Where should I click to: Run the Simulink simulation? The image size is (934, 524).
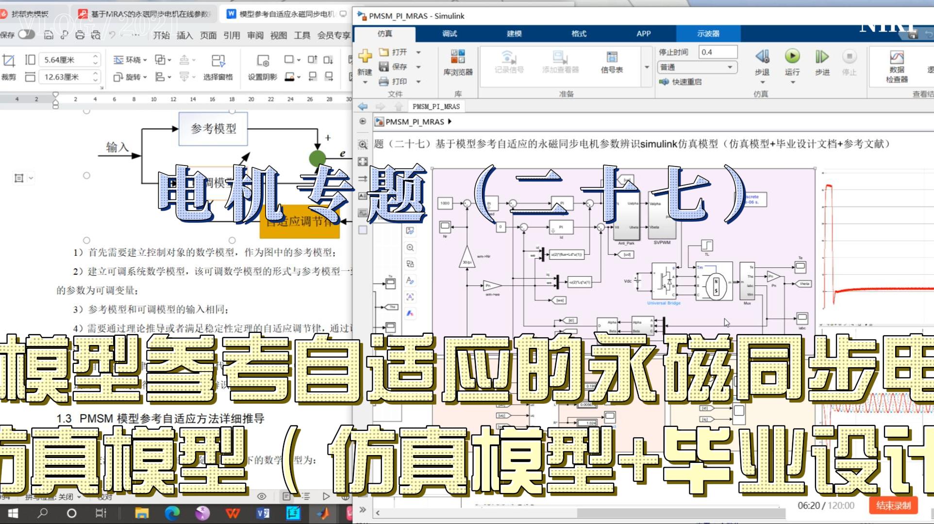click(792, 57)
